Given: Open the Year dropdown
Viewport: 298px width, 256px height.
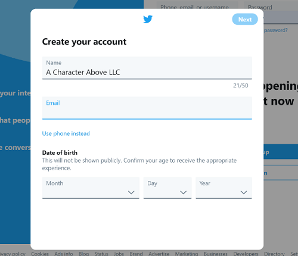Looking at the screenshot, I should [223, 188].
